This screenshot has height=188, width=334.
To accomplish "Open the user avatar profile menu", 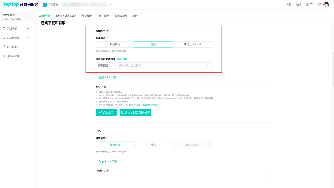I will (x=326, y=4).
